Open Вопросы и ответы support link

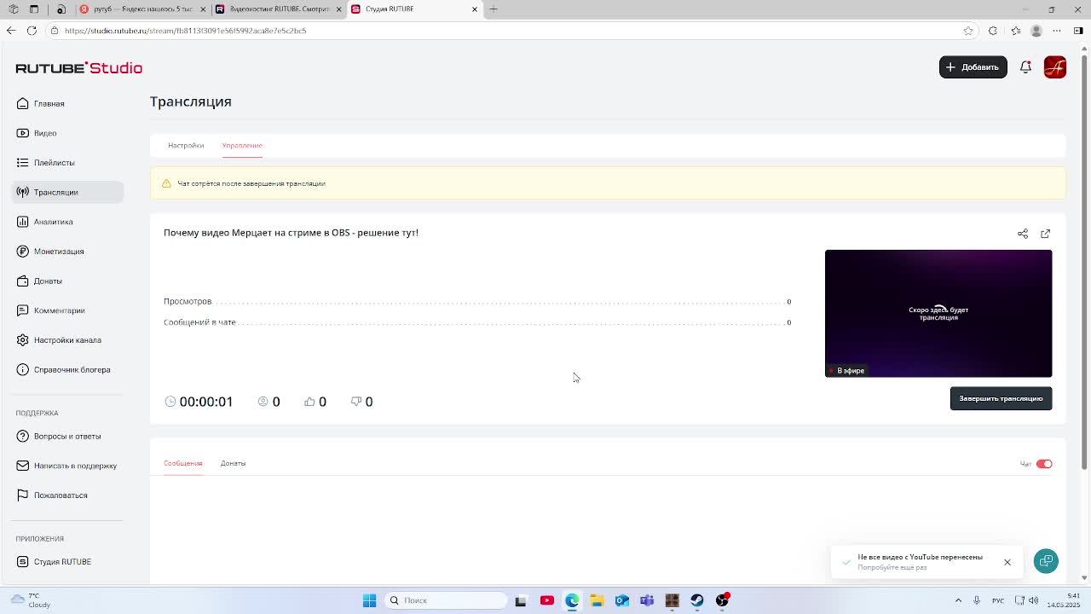(x=67, y=436)
